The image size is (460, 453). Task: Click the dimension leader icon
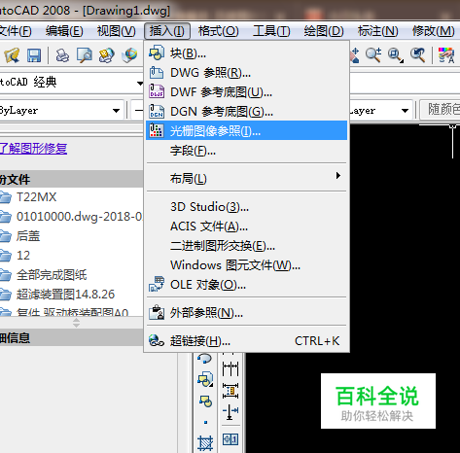[230, 412]
